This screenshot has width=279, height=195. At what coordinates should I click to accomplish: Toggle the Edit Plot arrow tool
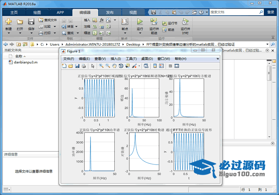(x=93, y=66)
